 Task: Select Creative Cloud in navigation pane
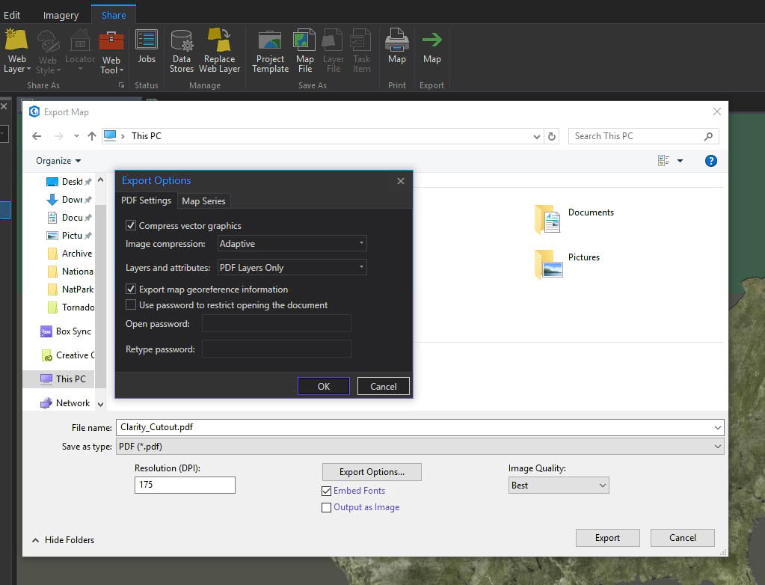click(x=67, y=355)
